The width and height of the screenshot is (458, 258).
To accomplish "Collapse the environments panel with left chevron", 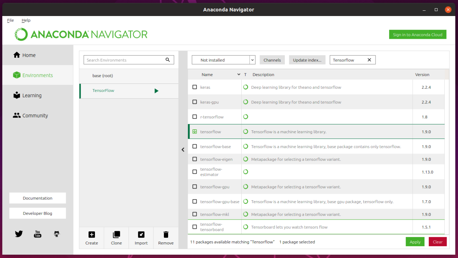I will tap(183, 150).
